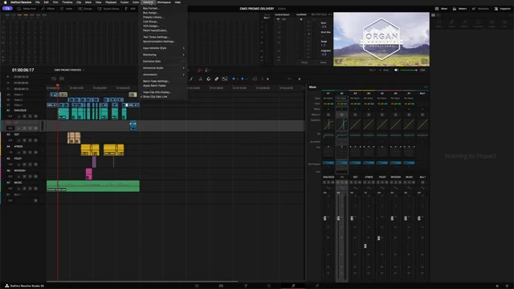This screenshot has width=514, height=289.
Task: Mute viewer audio with speaker icon
Action: click(x=396, y=70)
